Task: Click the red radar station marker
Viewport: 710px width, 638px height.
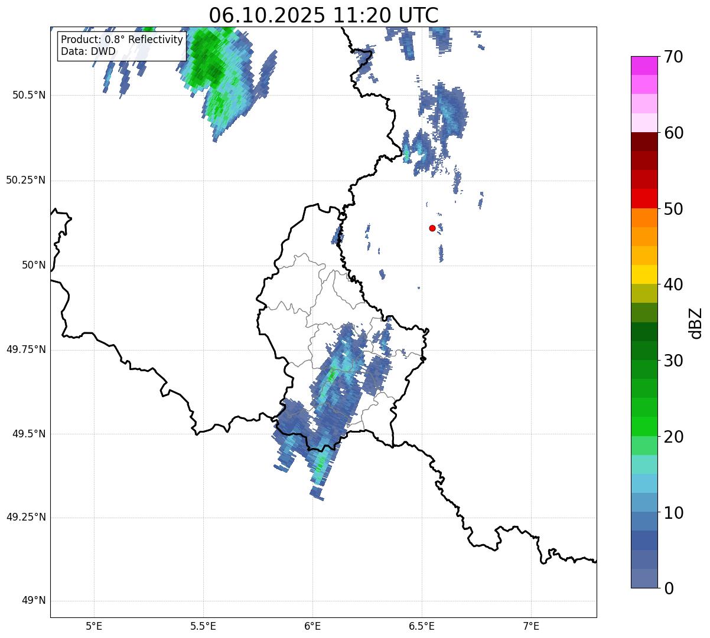Action: (x=432, y=228)
